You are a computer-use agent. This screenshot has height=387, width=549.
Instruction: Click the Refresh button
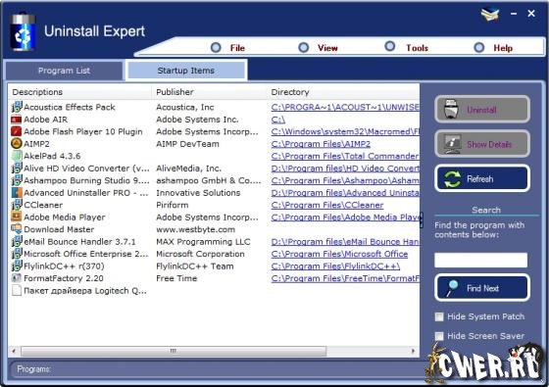482,178
